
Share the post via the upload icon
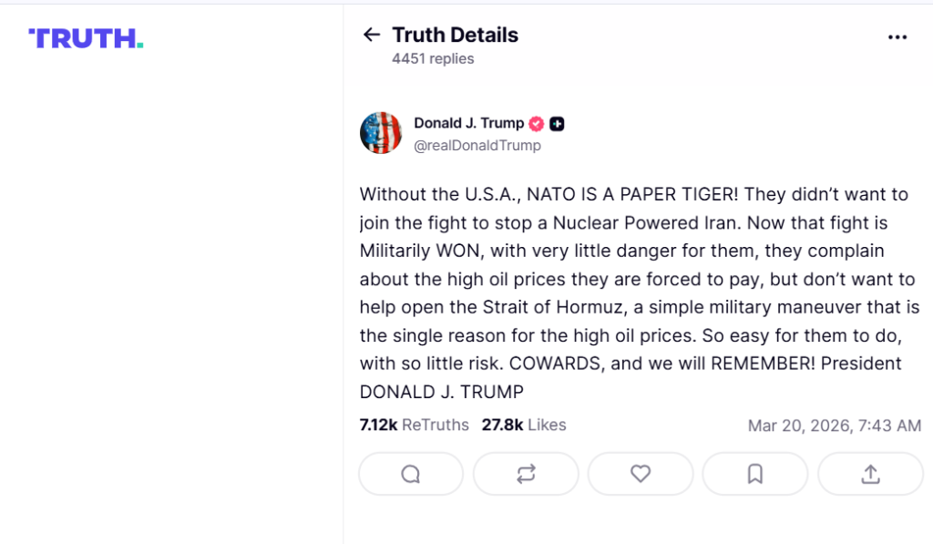point(870,474)
